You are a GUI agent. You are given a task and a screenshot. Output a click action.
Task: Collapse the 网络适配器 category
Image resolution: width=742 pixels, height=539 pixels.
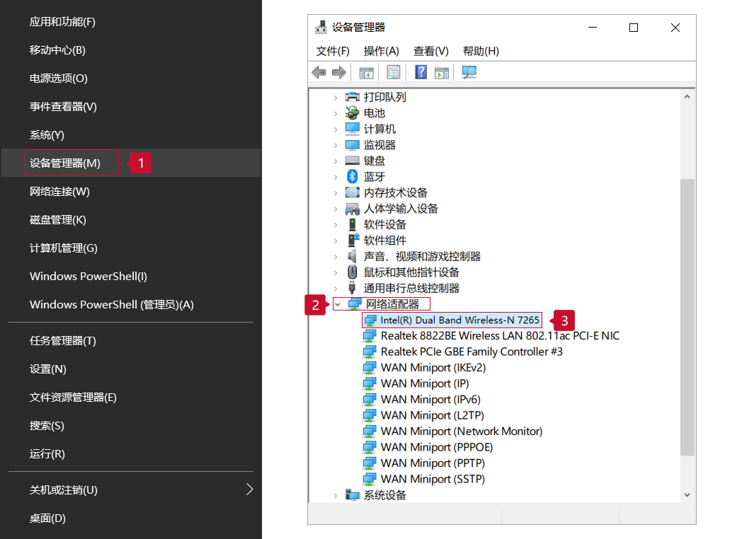337,304
